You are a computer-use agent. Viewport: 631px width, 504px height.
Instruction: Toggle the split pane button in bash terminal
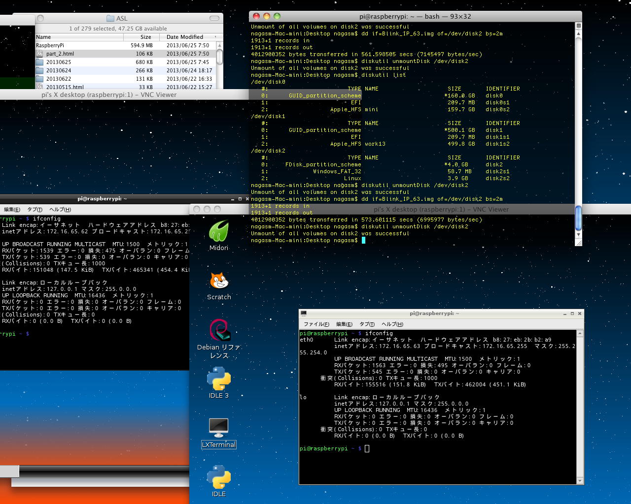[578, 26]
